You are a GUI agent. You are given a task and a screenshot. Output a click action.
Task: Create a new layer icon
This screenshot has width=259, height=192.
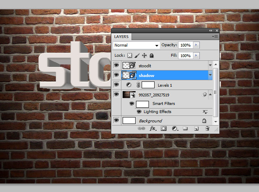click(x=196, y=128)
